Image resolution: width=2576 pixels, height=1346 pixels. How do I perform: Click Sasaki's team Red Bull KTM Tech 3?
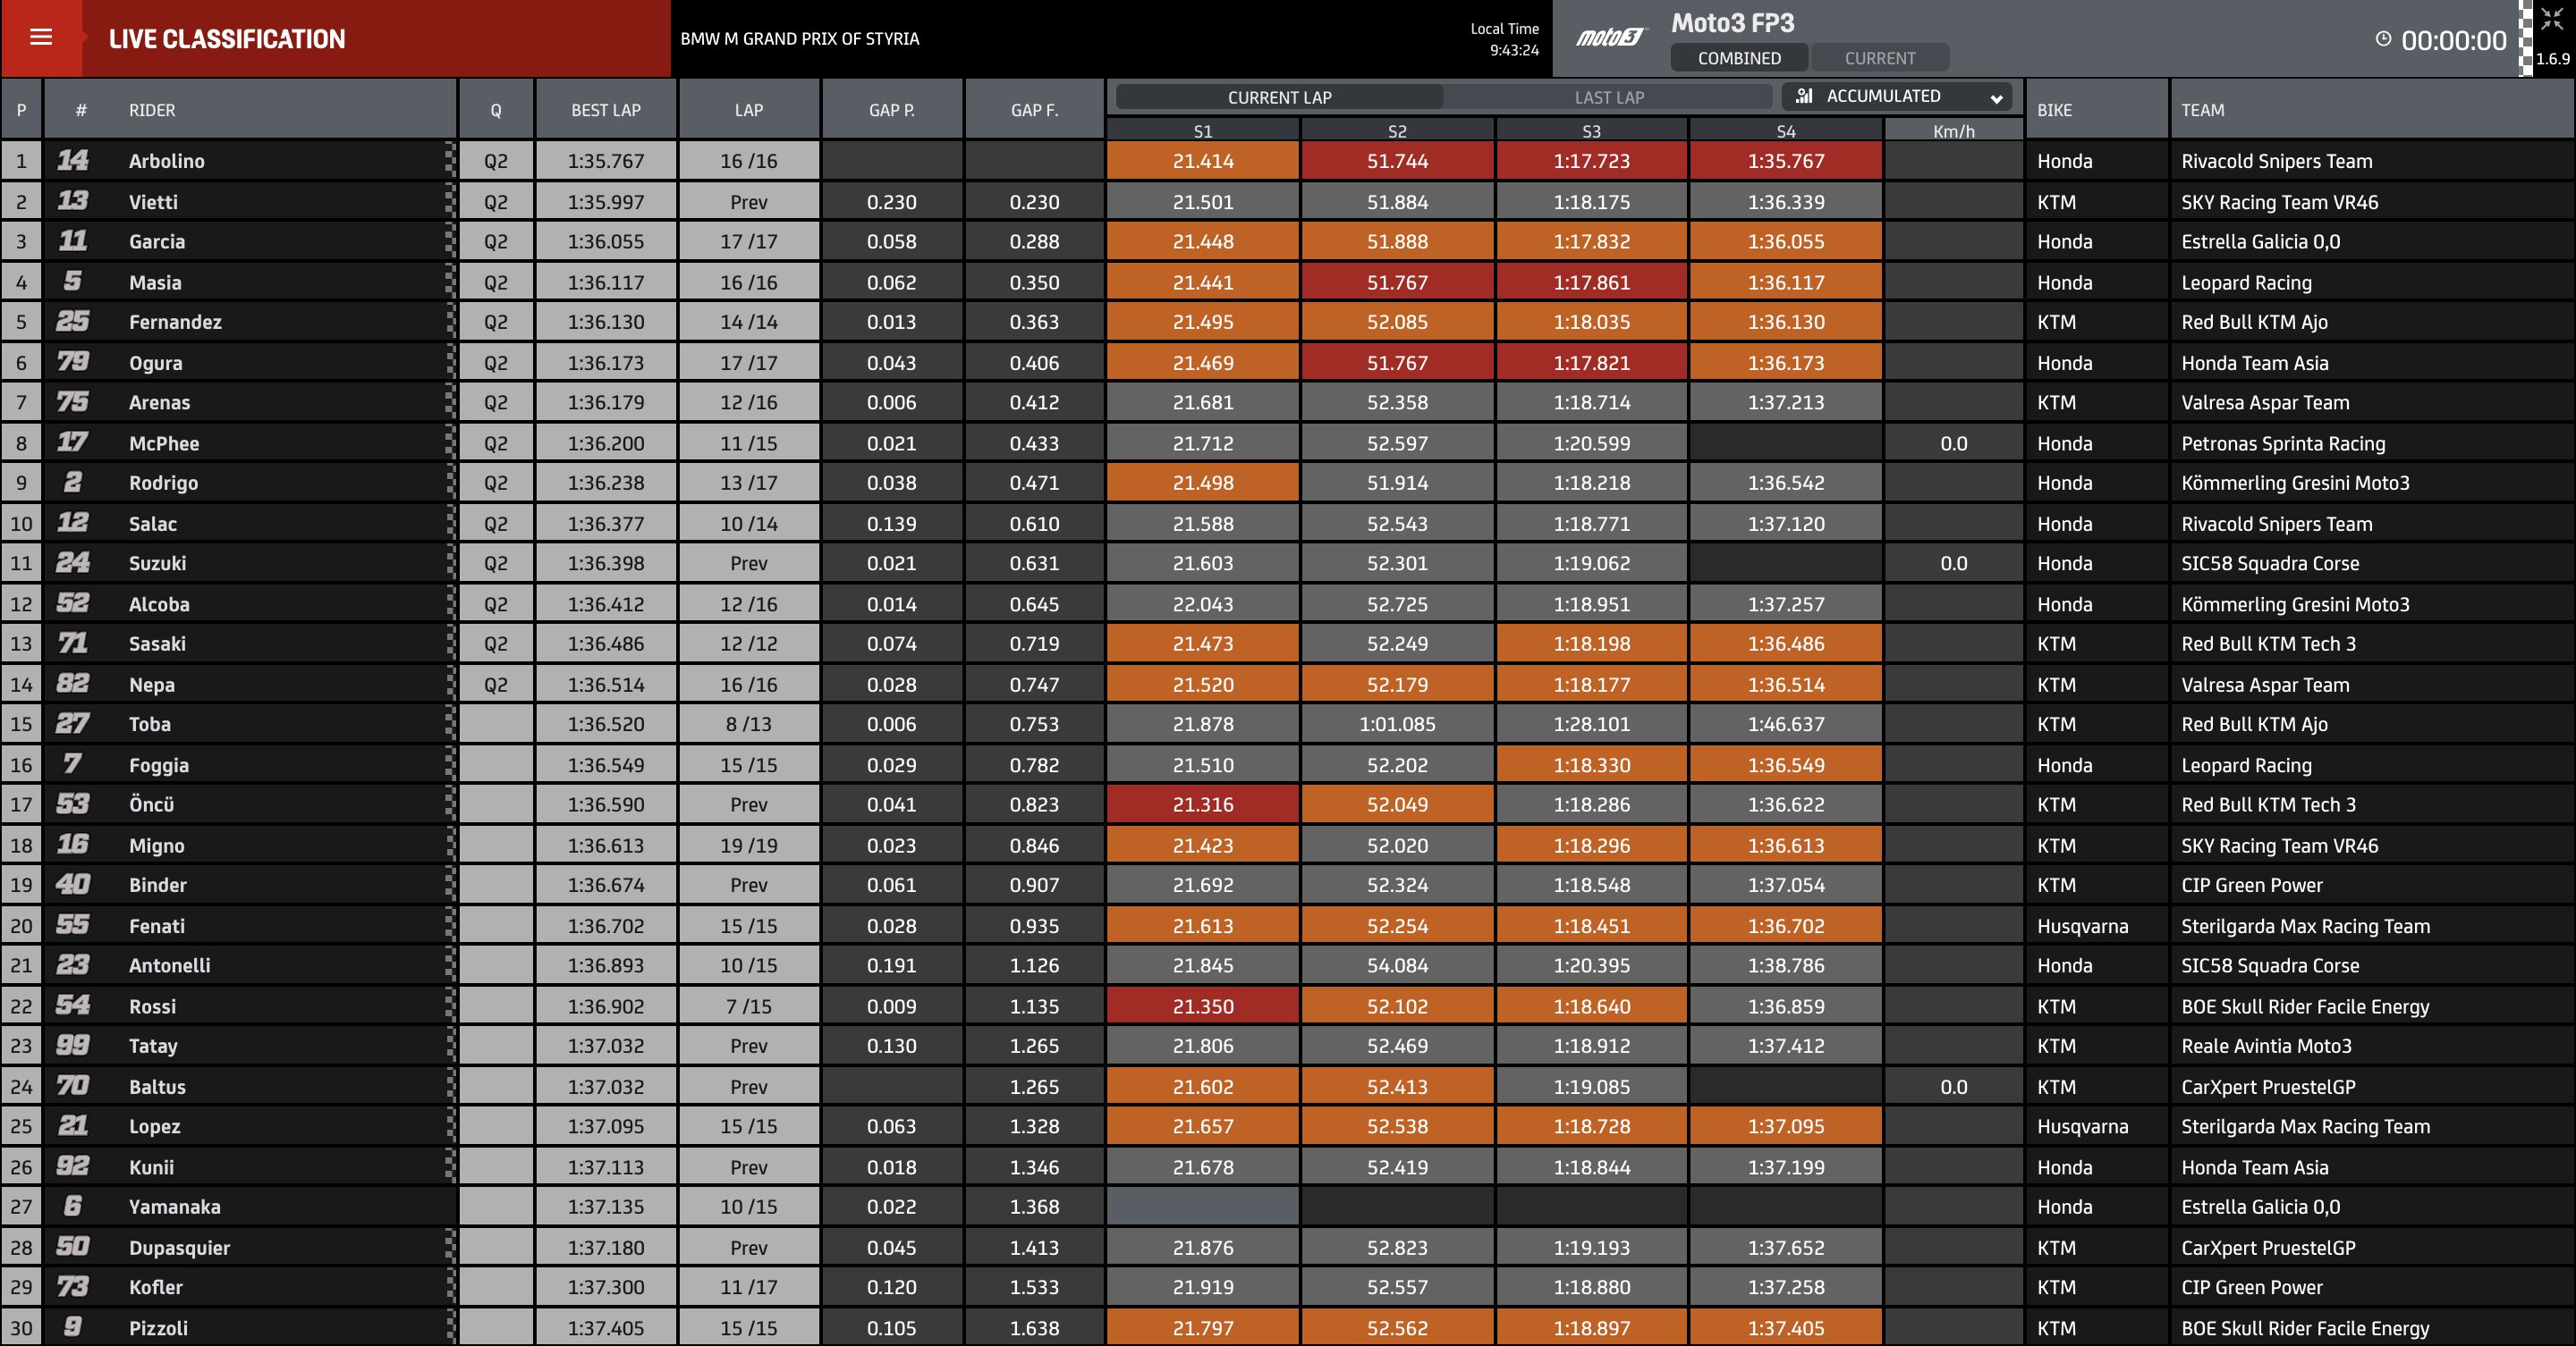(2268, 644)
